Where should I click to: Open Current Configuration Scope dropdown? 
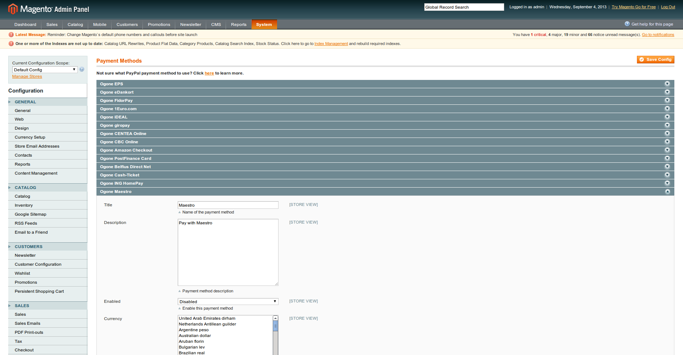click(x=45, y=70)
